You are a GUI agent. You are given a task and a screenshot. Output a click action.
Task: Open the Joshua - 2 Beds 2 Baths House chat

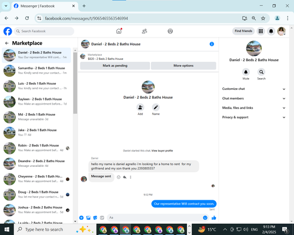(x=37, y=210)
